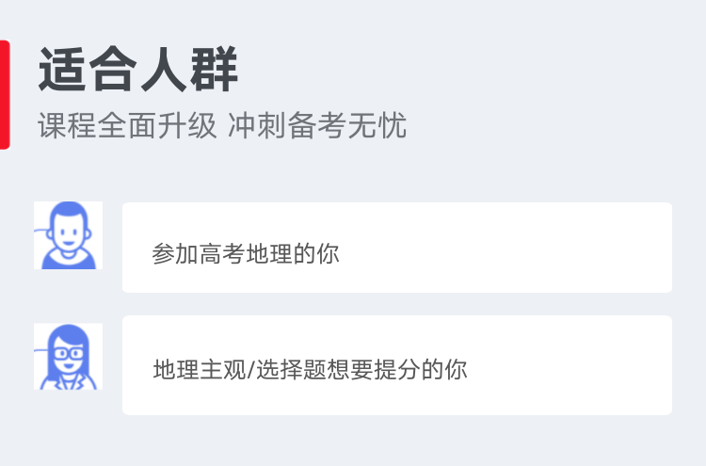This screenshot has height=466, width=706.
Task: Click the text 参加高考地理的你
Action: [x=246, y=253]
